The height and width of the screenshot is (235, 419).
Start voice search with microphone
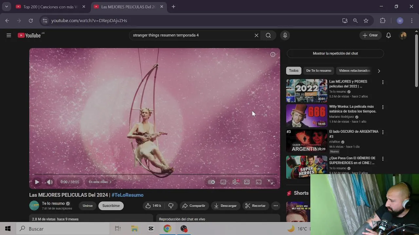(x=285, y=35)
